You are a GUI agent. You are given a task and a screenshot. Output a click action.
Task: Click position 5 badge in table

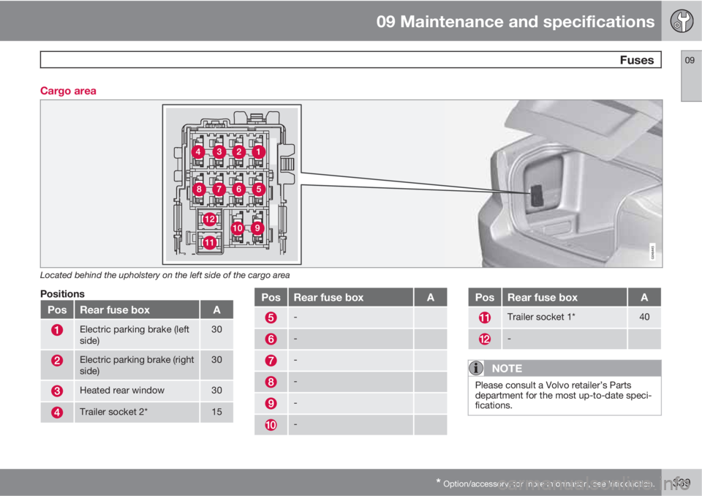pos(271,317)
